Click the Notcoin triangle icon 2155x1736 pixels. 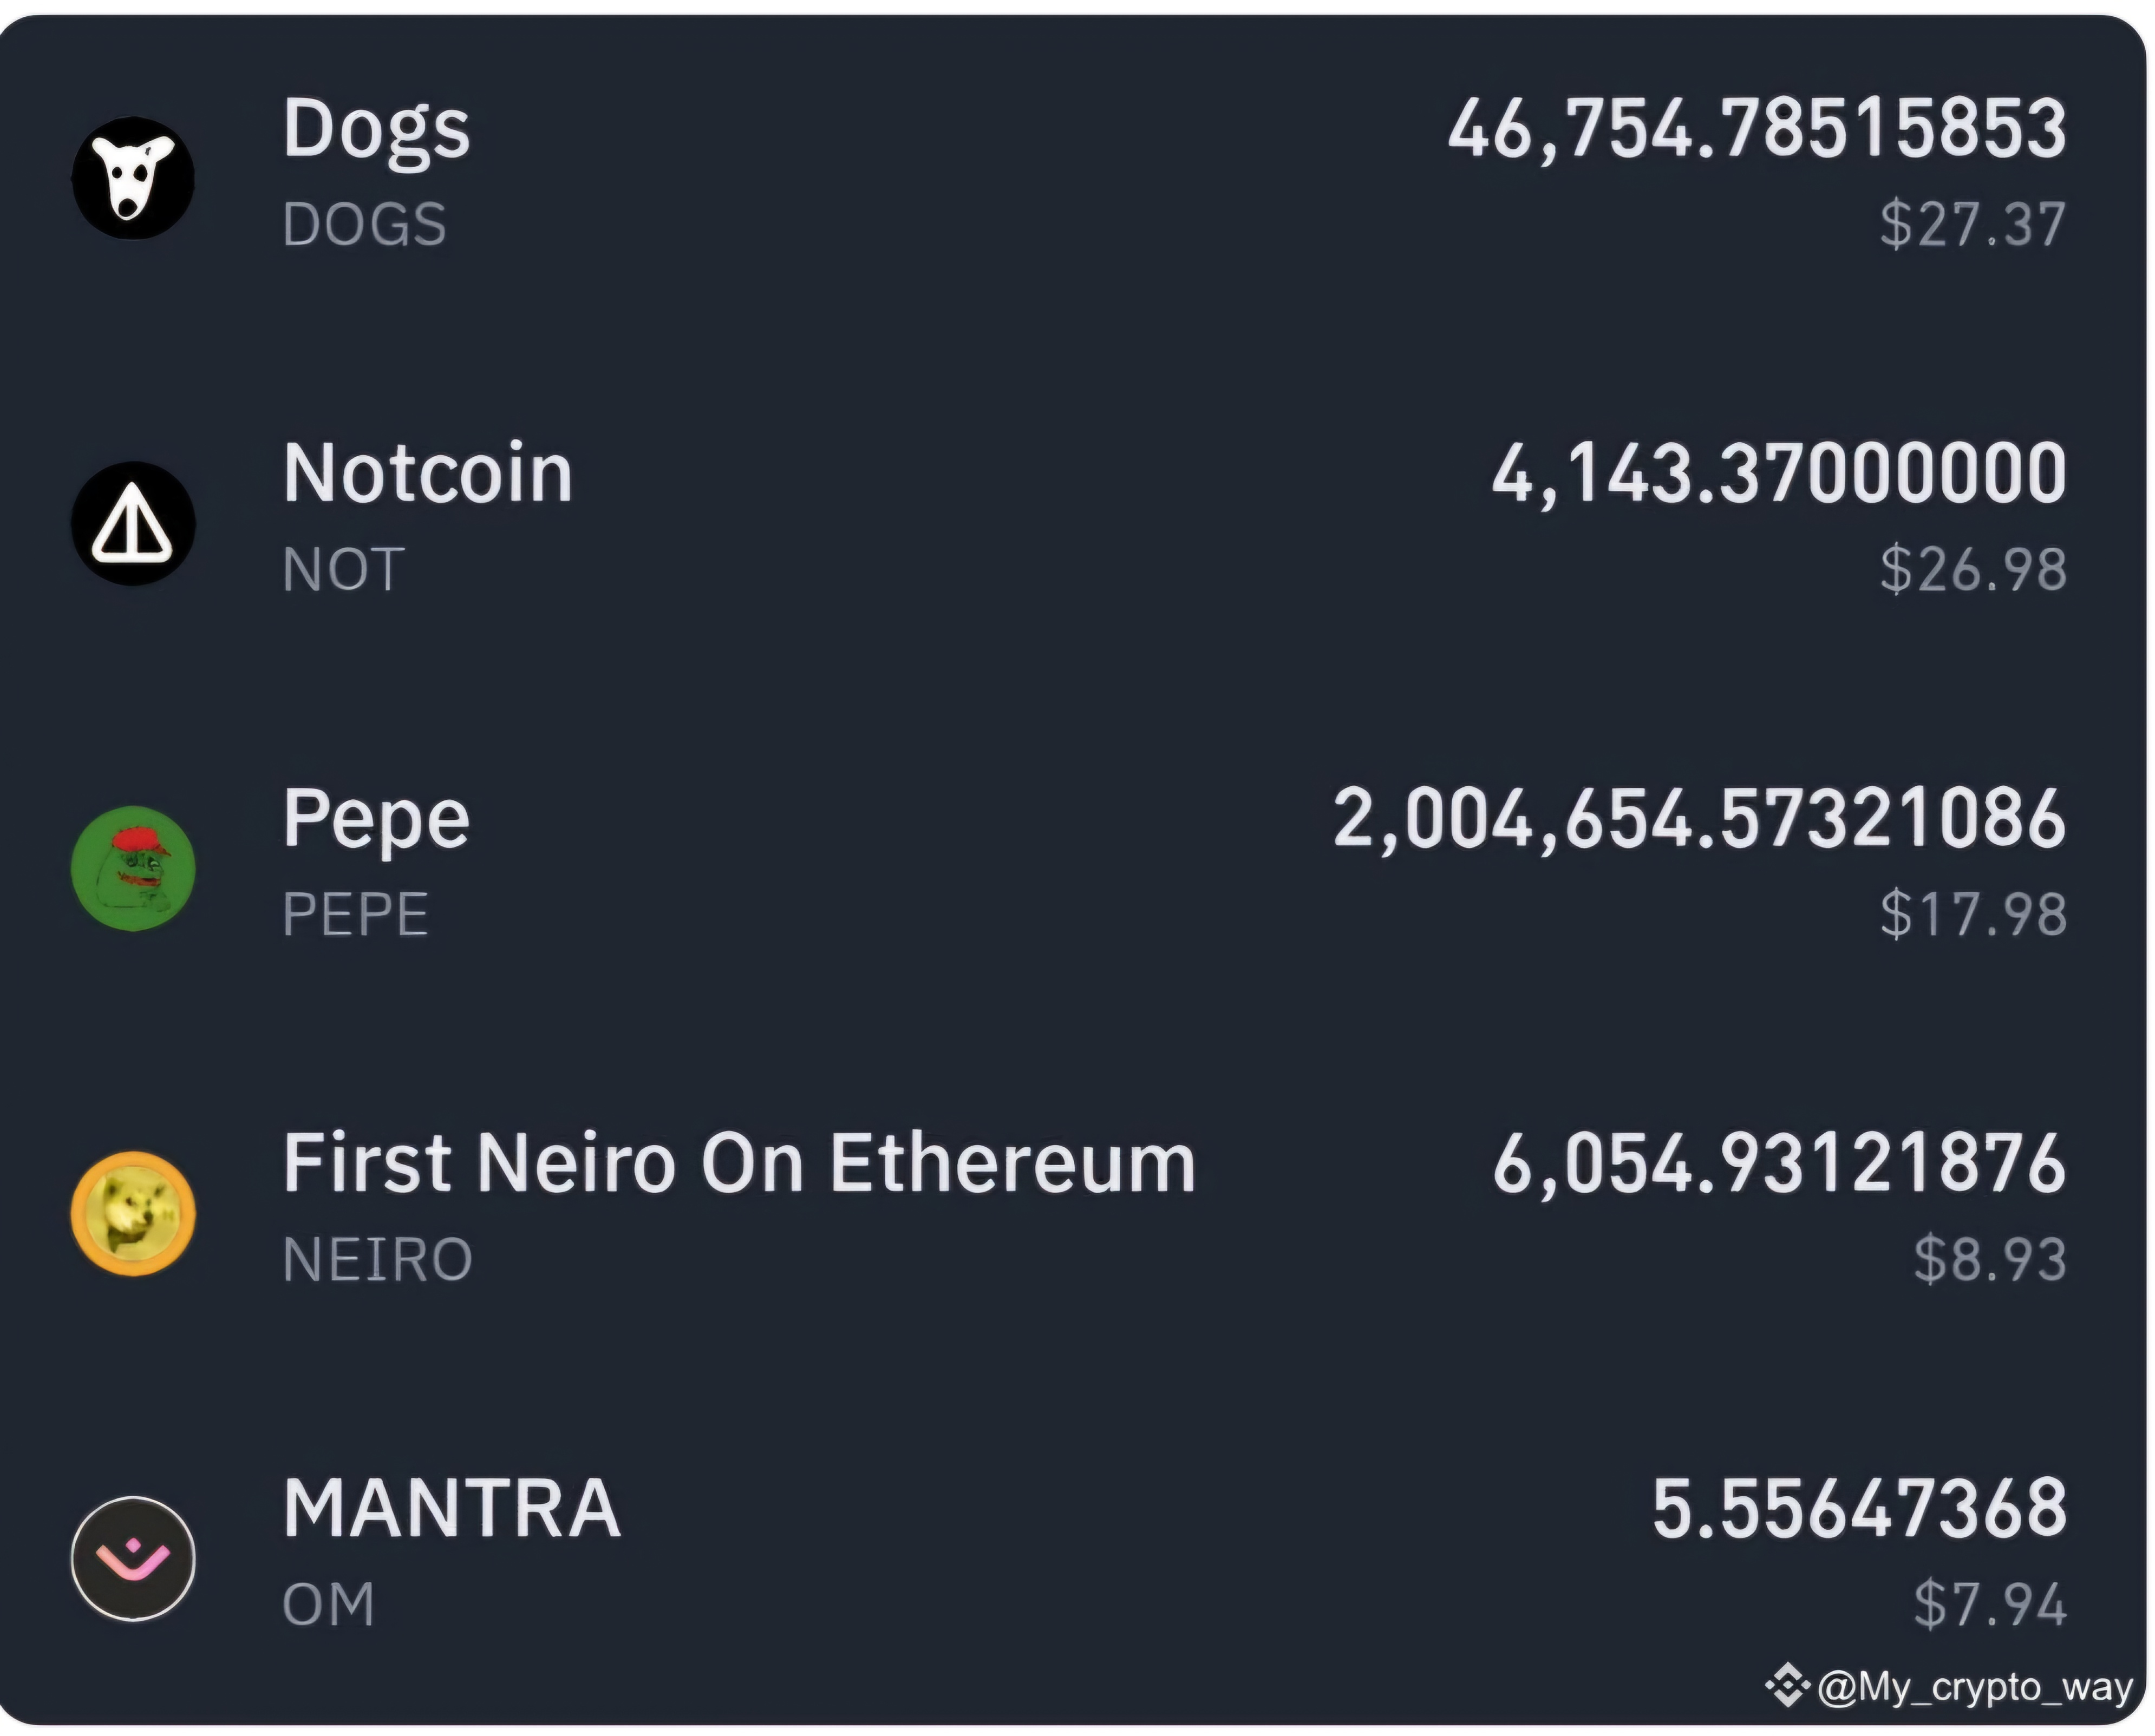(x=133, y=523)
